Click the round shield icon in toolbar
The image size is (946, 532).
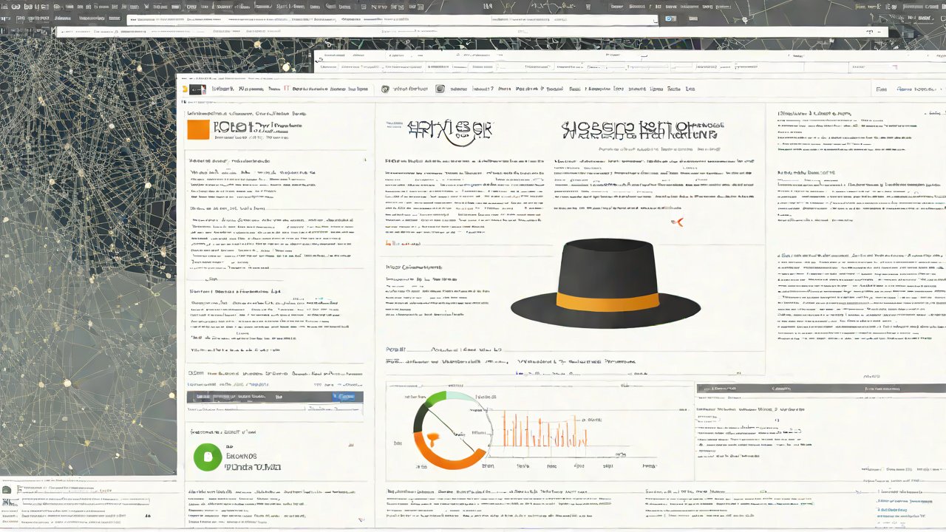[385, 89]
